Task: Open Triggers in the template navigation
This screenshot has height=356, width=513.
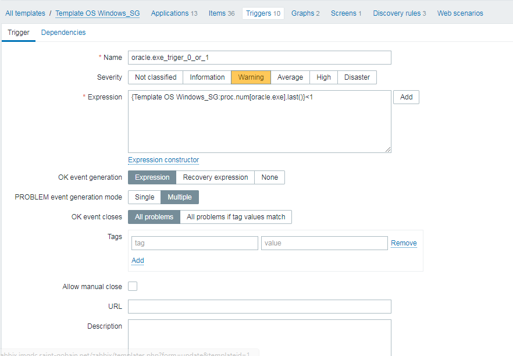Action: (x=263, y=13)
